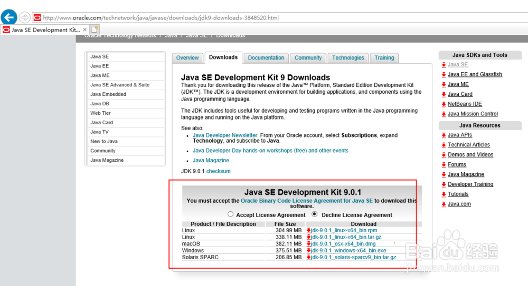Open Java.com link
Viewport: 528px width, 286px height.
(459, 204)
